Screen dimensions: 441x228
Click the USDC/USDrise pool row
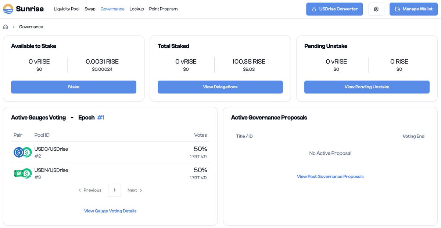tap(110, 152)
